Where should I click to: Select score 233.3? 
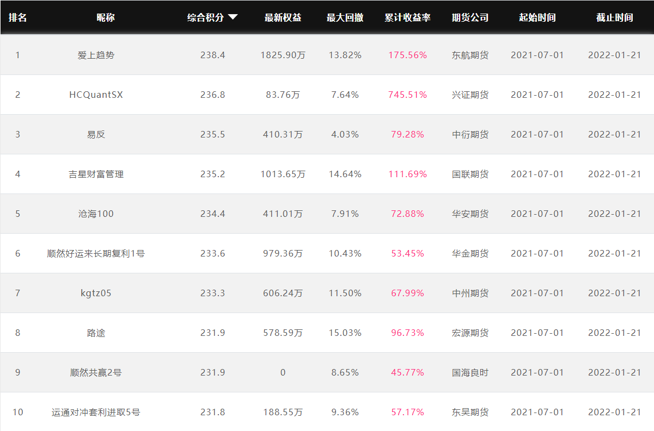pos(212,293)
